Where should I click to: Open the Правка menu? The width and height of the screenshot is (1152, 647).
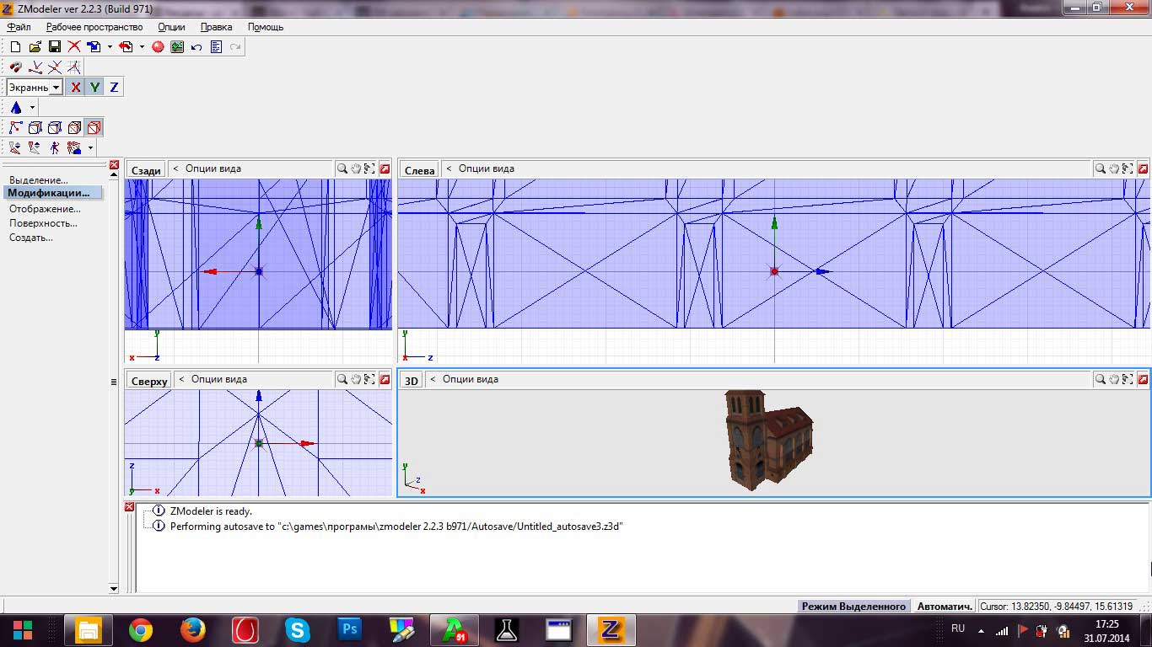[217, 27]
